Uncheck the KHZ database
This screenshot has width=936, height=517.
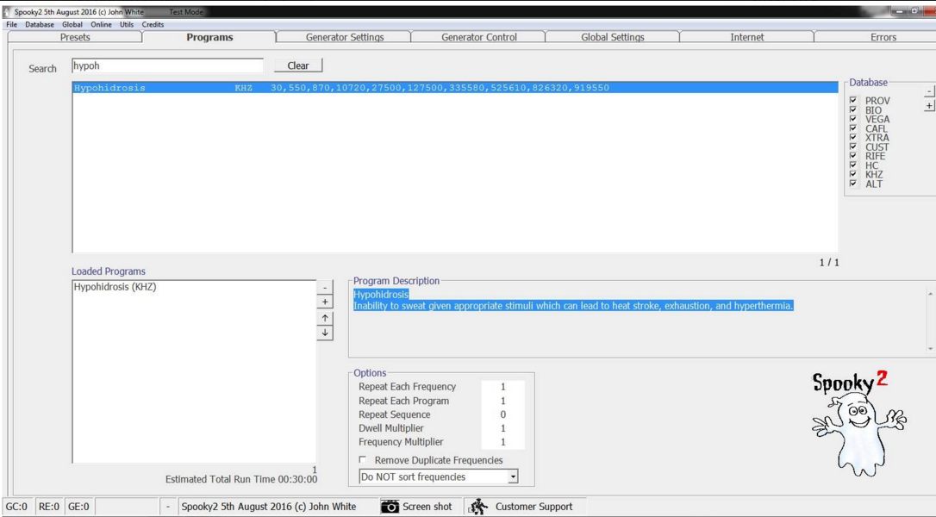(x=853, y=174)
